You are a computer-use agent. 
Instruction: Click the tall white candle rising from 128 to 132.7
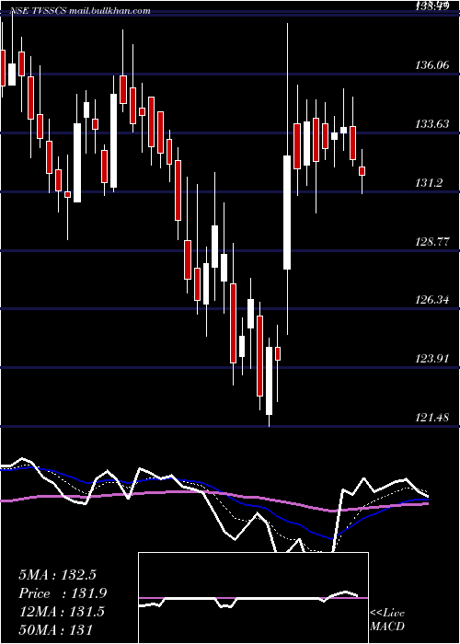point(287,213)
